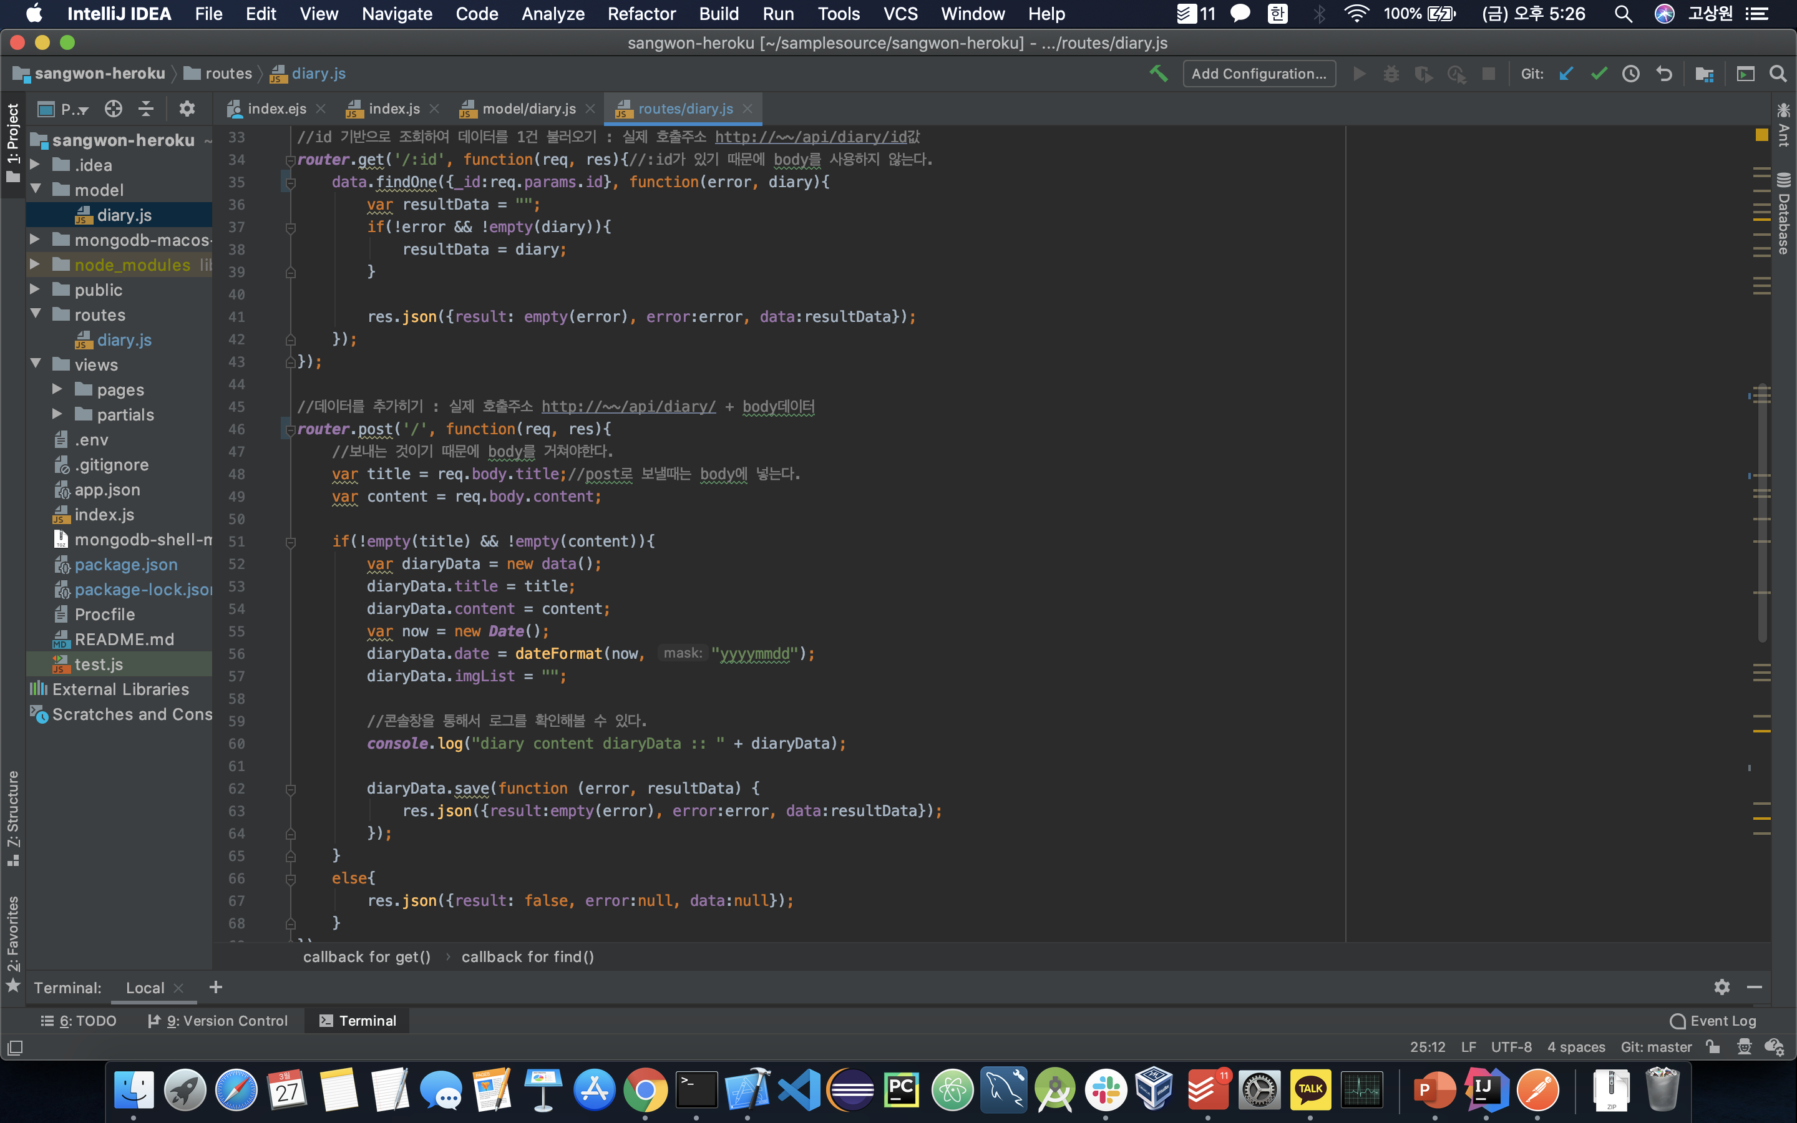Add new terminal session with plus icon

[216, 987]
